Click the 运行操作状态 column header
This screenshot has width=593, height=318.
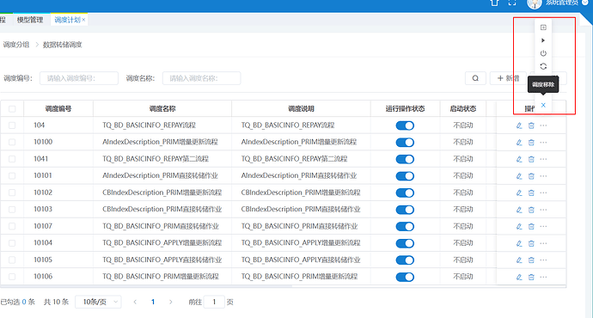(405, 109)
